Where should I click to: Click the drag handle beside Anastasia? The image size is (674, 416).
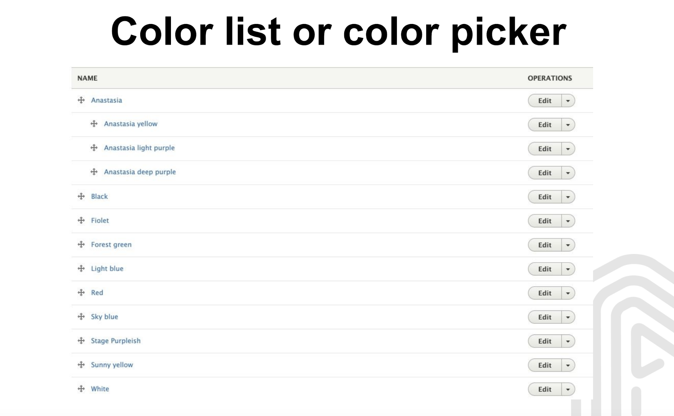point(82,100)
